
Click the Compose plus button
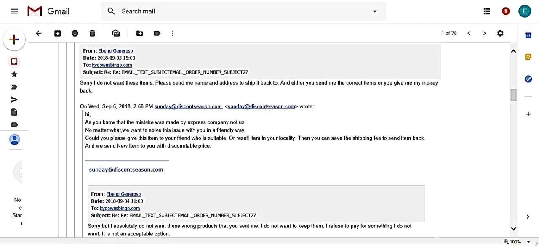tap(14, 40)
